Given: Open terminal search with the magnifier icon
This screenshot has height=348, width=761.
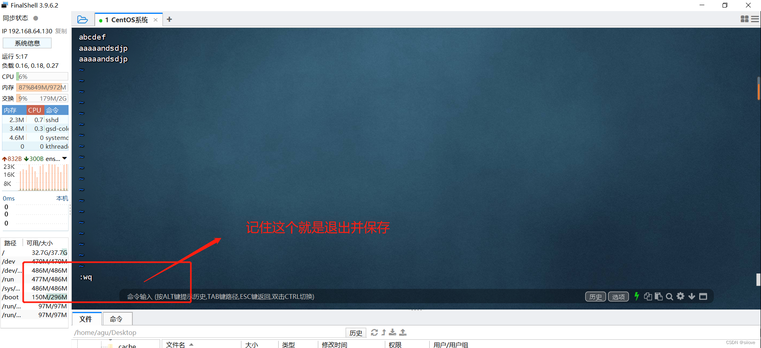Looking at the screenshot, I should tap(669, 296).
